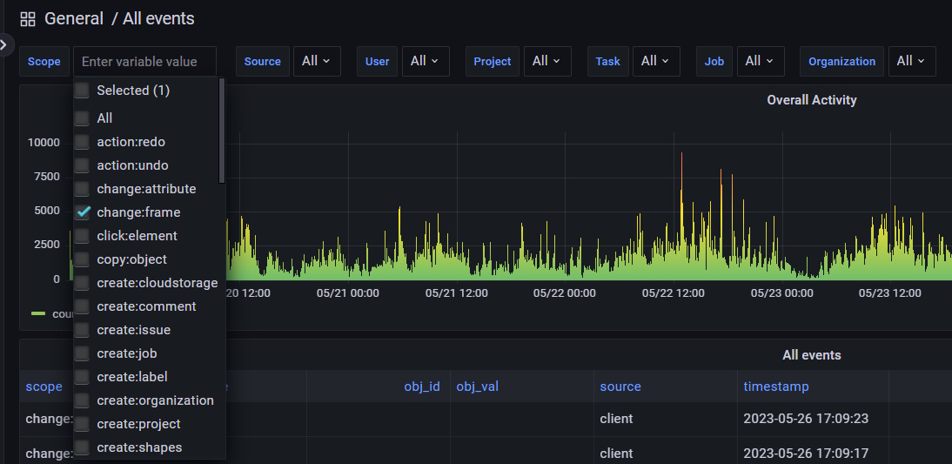Expand the User variable dropdown
952x464 pixels.
pos(425,61)
